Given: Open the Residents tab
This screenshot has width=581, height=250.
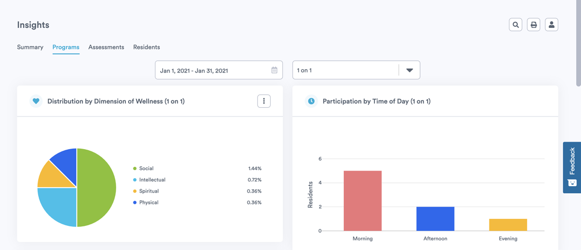Looking at the screenshot, I should point(146,47).
